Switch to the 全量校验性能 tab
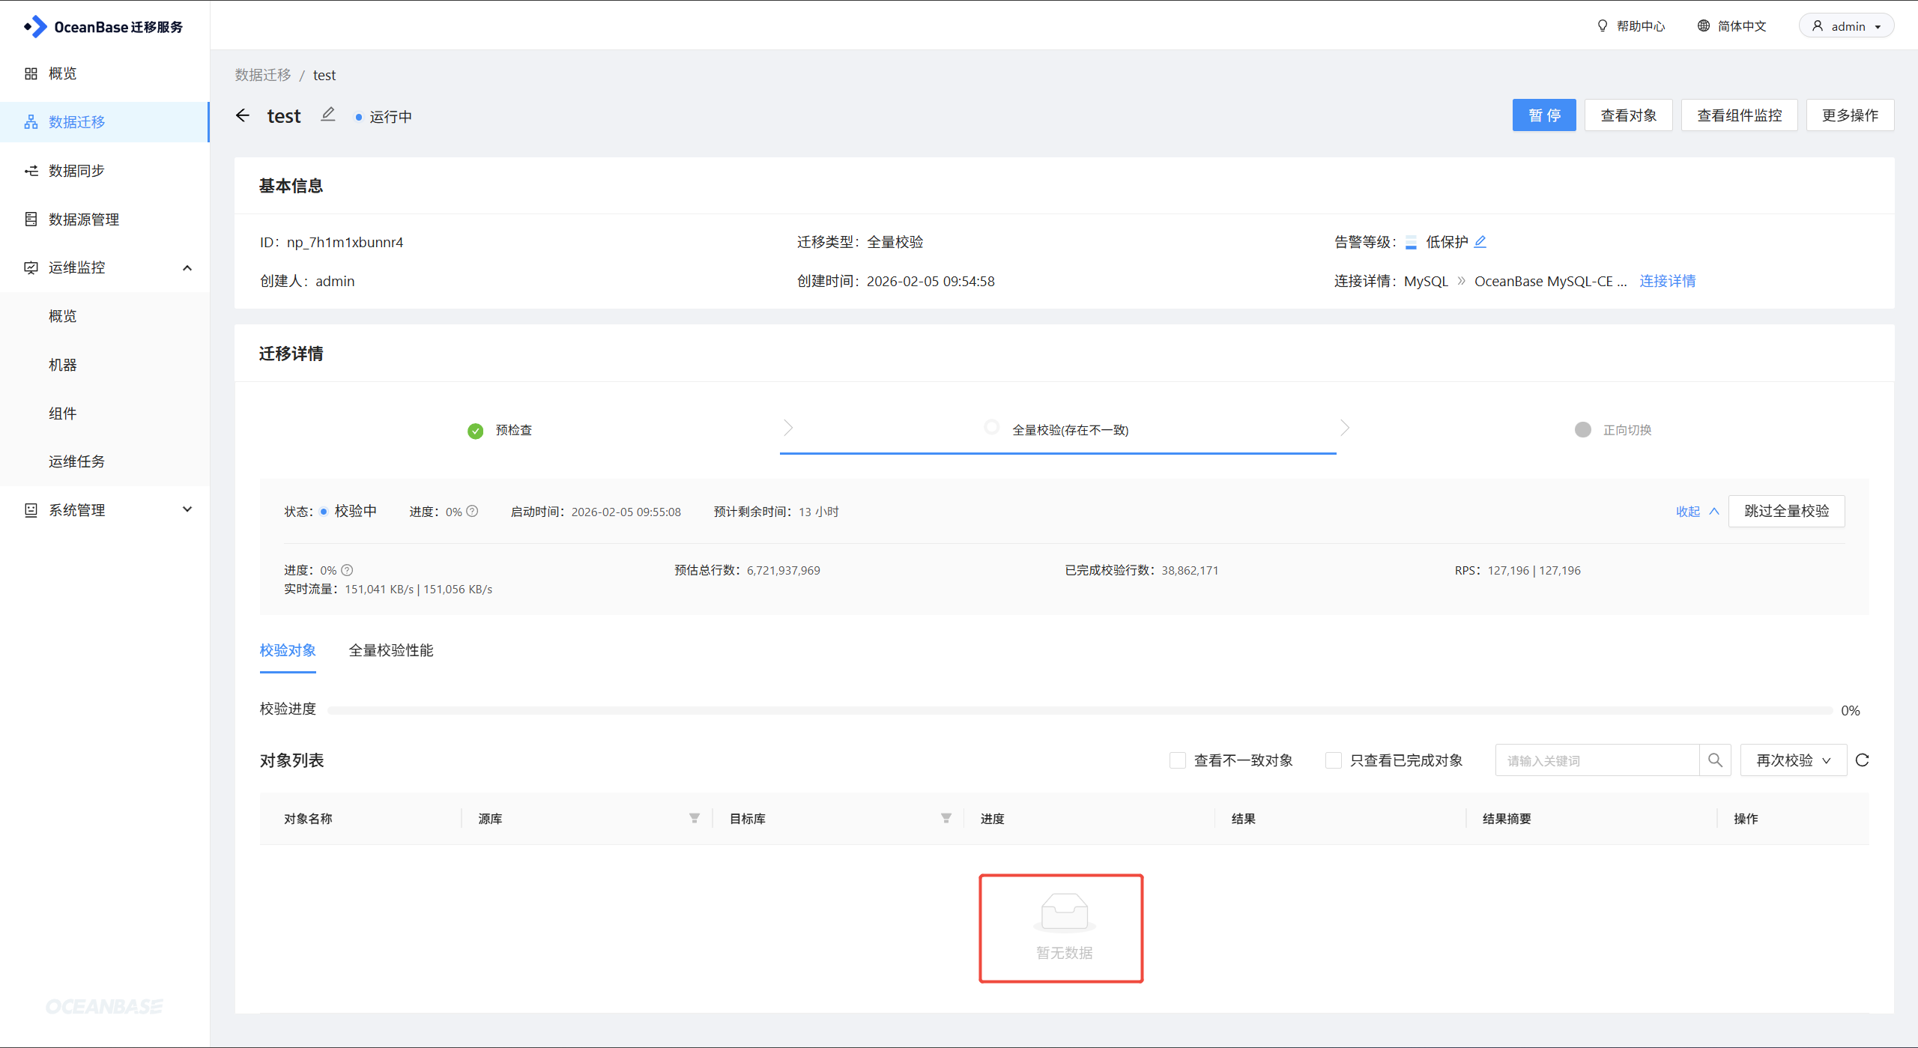 [x=391, y=650]
